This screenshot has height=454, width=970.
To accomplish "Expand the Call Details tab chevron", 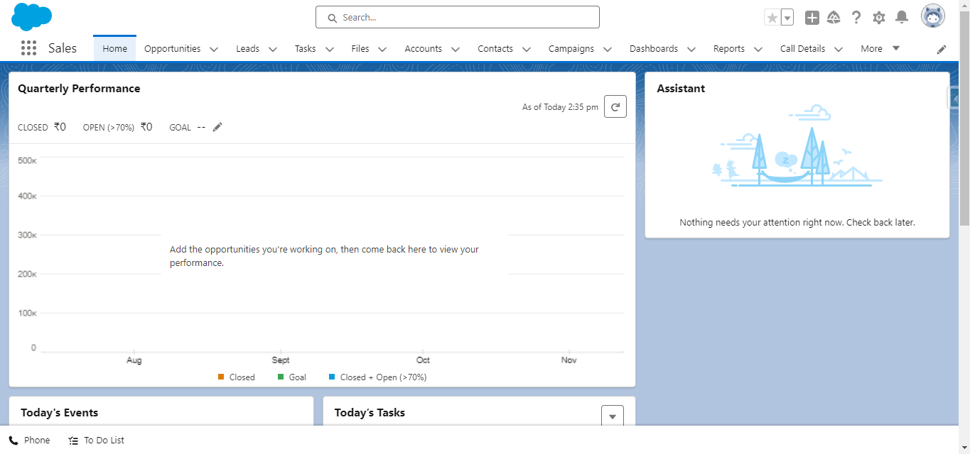I will [839, 50].
